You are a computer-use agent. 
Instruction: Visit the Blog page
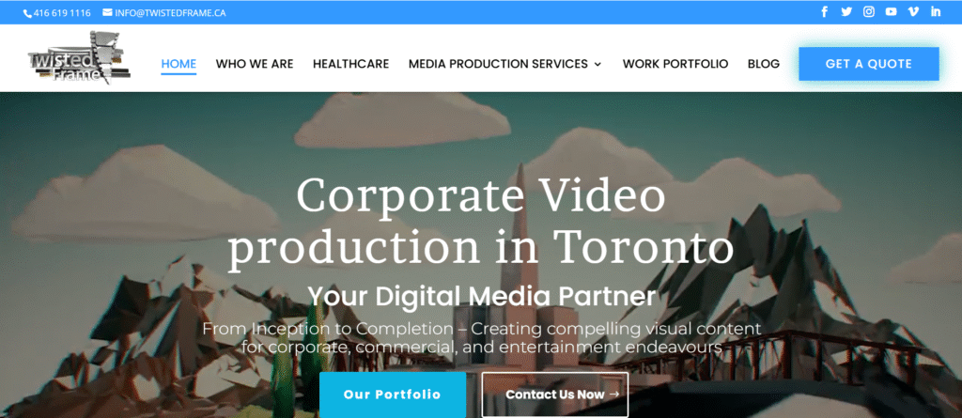pos(764,64)
